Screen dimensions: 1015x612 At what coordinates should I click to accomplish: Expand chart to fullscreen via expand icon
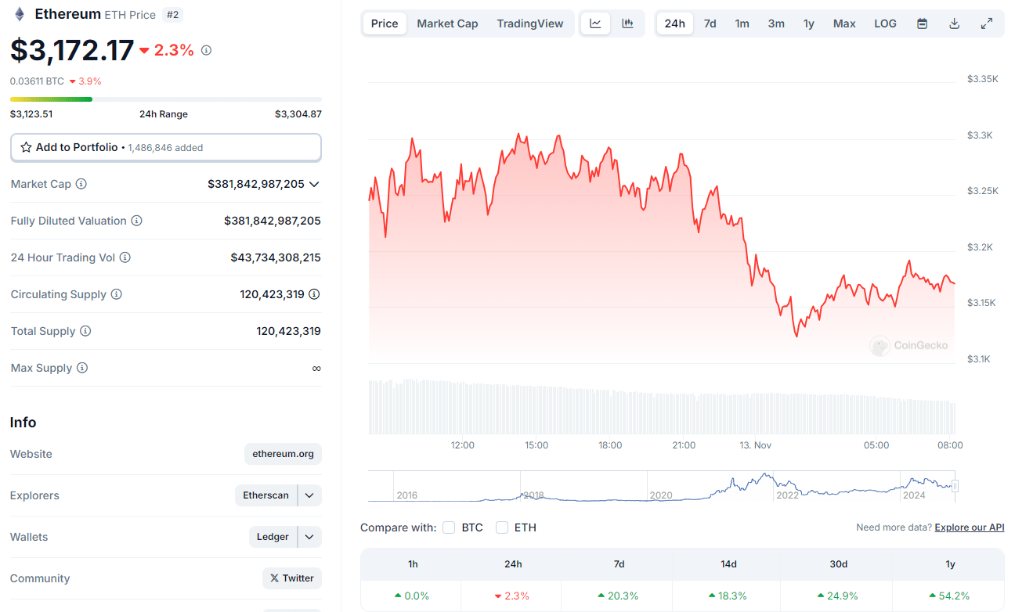987,23
